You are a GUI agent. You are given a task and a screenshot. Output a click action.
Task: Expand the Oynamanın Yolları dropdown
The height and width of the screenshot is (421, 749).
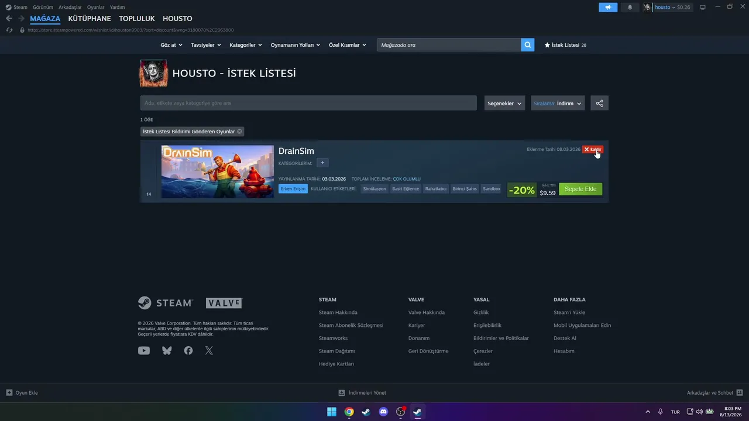coord(296,45)
